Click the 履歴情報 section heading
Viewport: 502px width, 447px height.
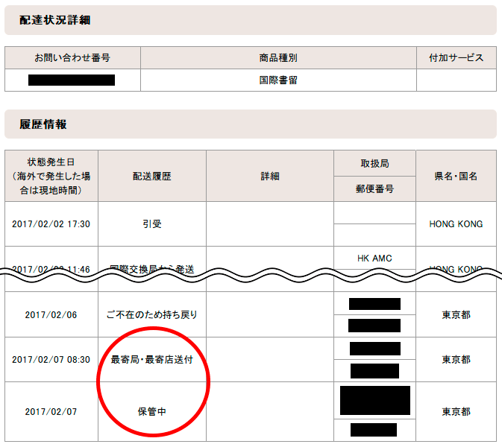[x=43, y=124]
